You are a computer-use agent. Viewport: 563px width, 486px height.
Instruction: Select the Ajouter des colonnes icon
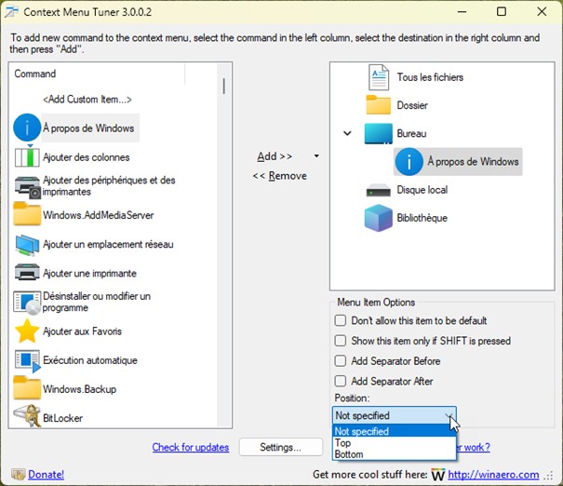(x=27, y=157)
